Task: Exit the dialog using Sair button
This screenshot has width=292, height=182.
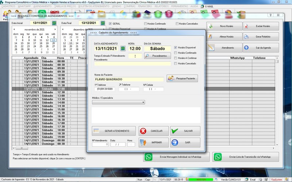Action: click(x=185, y=142)
